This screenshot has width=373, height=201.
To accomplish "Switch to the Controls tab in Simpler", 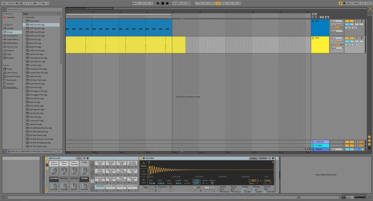I will 263,158.
